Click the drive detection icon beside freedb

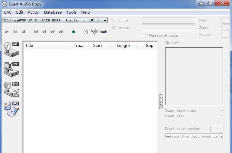point(94,31)
